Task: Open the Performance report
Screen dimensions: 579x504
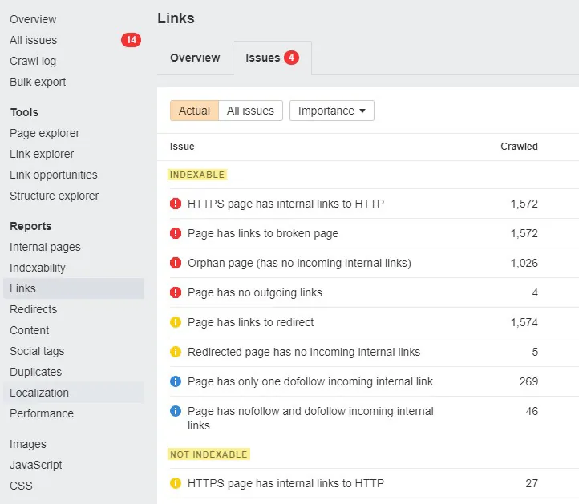Action: coord(42,413)
